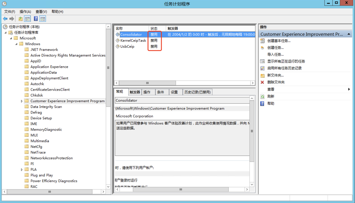Click the 创建基本任务 wizard icon
This screenshot has height=203, width=355.
[263, 41]
